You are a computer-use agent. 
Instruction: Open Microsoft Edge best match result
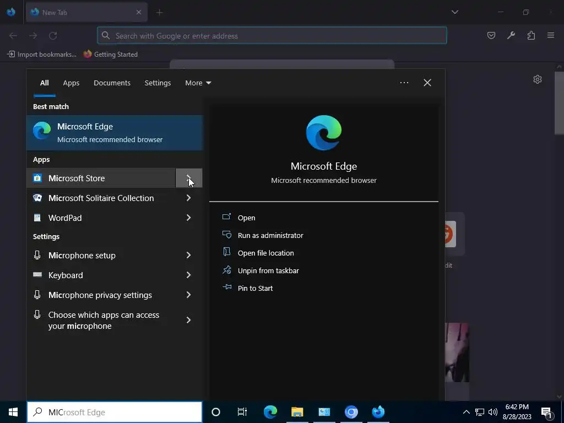click(115, 133)
